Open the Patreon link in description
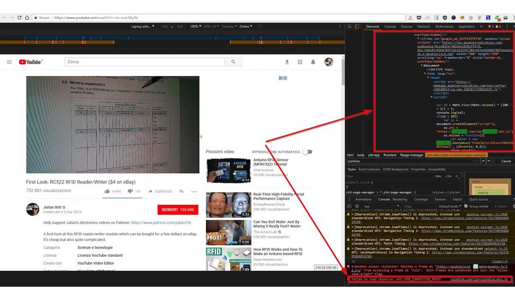 tap(161, 223)
